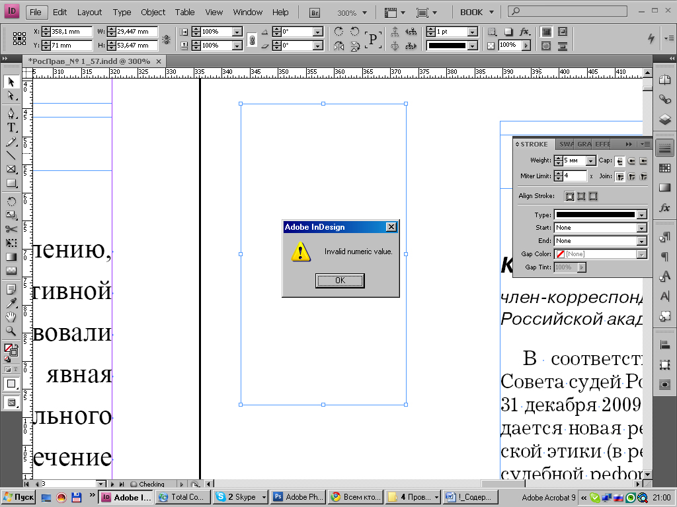Choose the Butt Cap stroke option
The width and height of the screenshot is (677, 507).
(x=620, y=161)
